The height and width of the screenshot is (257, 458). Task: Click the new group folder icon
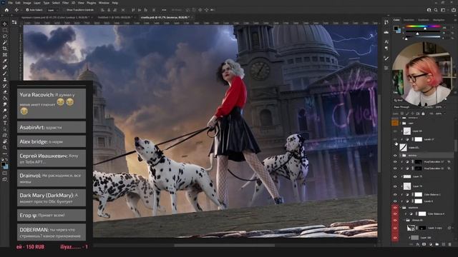click(x=437, y=244)
